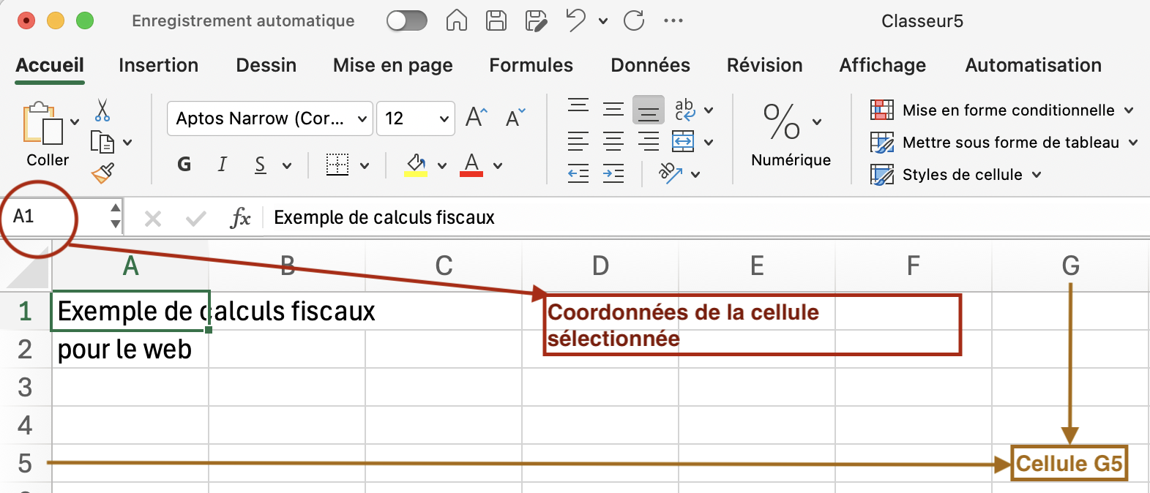
Task: Click the decrease indent icon
Action: tap(578, 174)
